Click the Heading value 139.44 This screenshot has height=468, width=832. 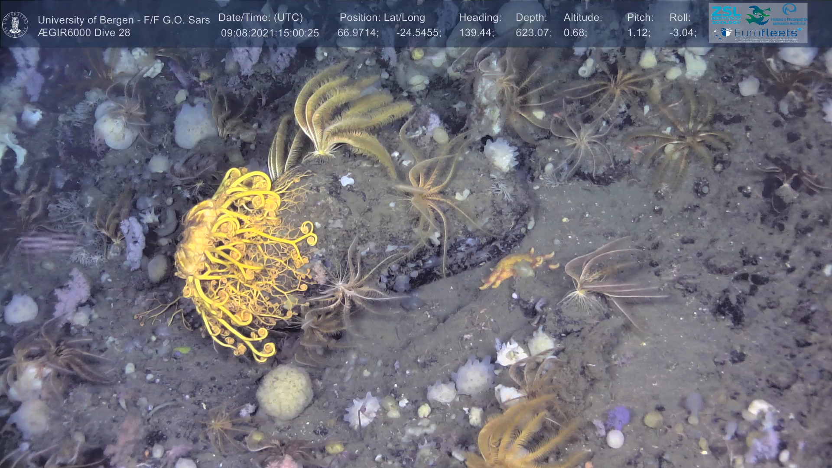[x=476, y=33]
